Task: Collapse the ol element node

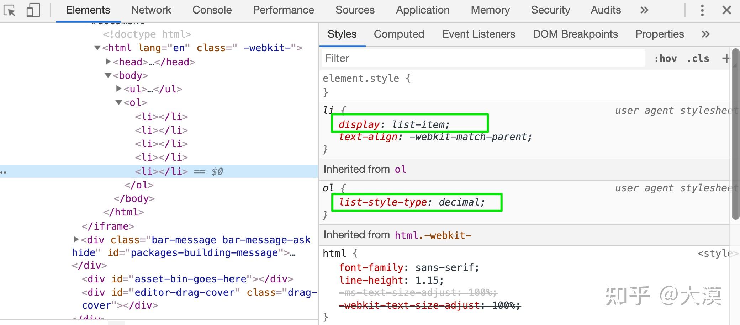Action: coord(119,102)
